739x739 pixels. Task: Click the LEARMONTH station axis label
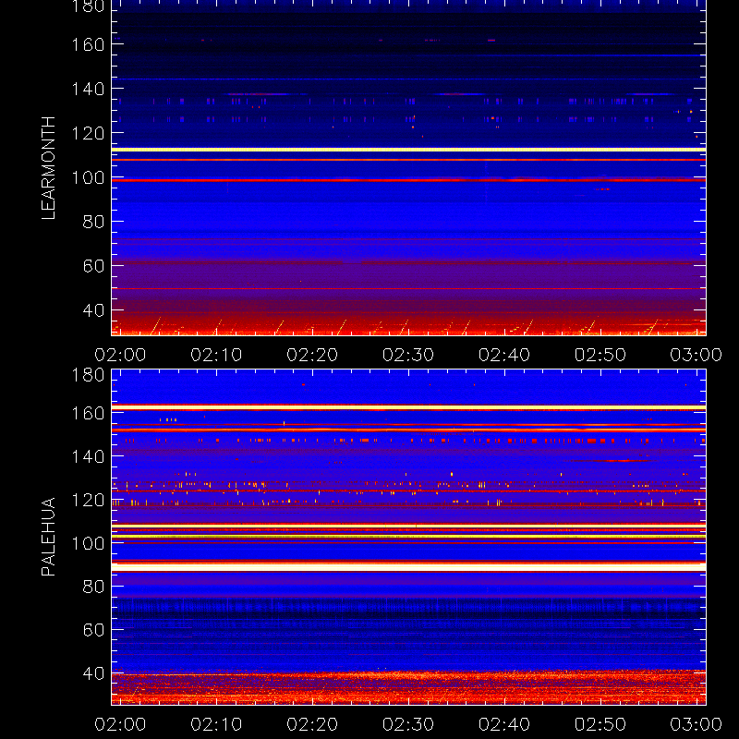[49, 168]
